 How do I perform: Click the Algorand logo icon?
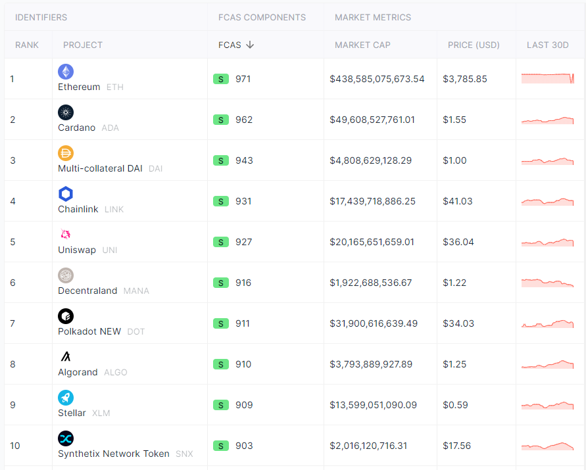click(66, 357)
